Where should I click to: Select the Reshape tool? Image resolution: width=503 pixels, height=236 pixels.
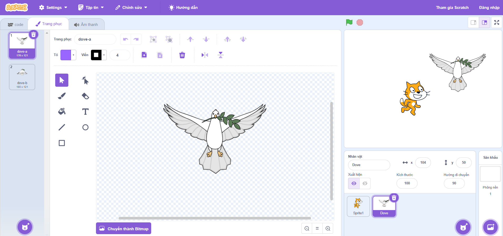[x=85, y=80]
